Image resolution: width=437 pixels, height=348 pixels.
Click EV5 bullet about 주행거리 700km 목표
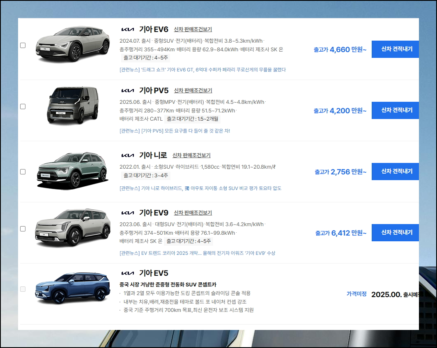(189, 310)
